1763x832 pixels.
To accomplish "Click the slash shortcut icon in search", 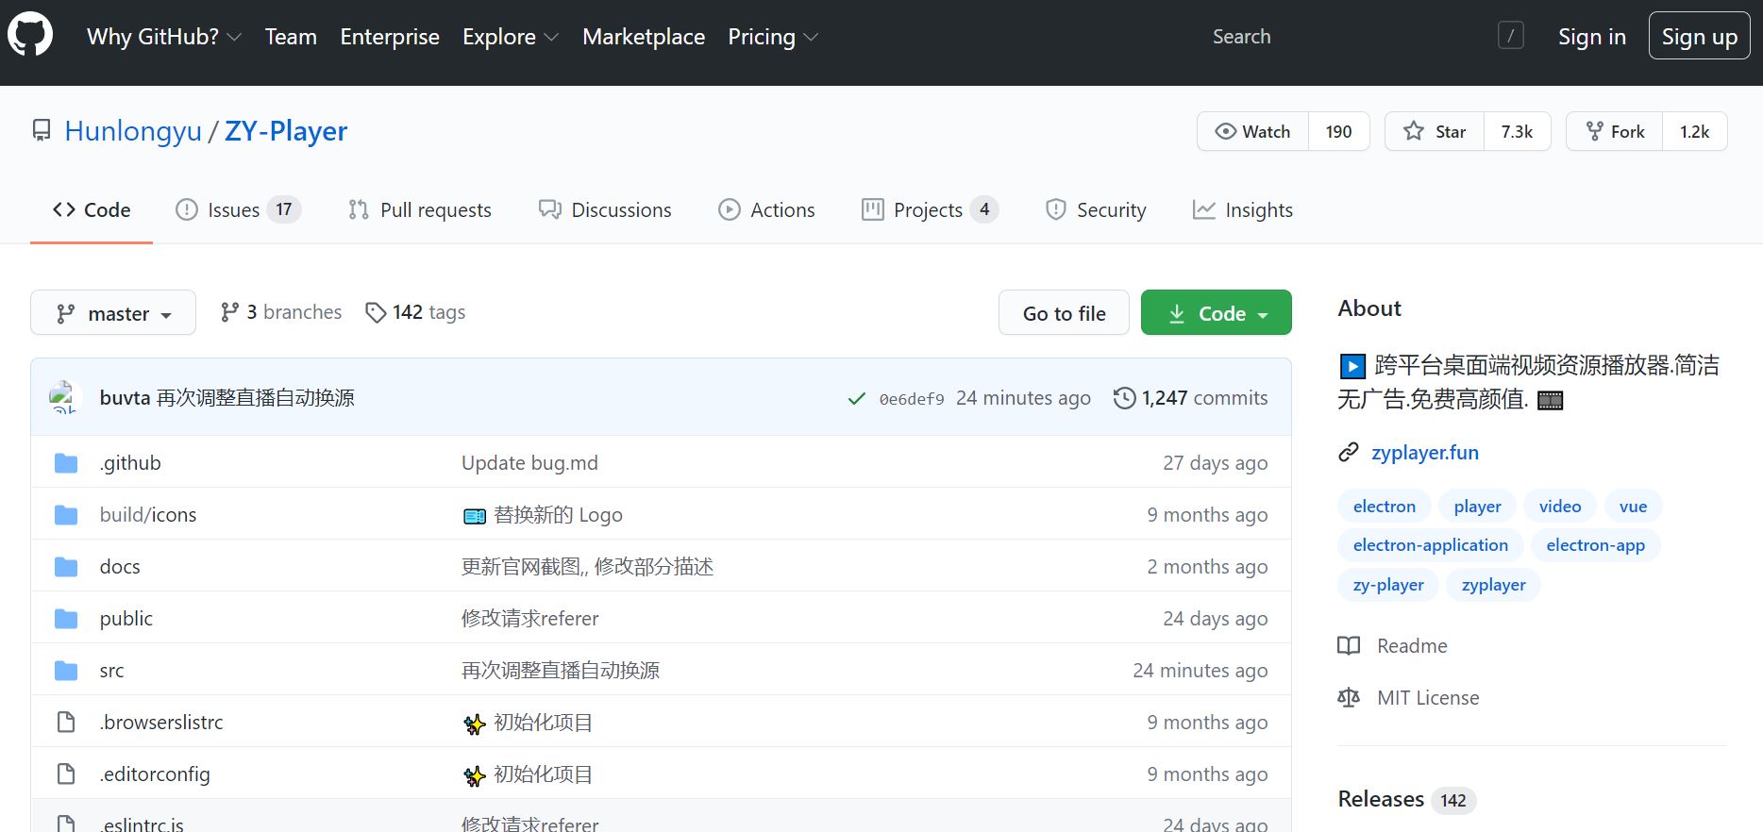I will point(1510,36).
